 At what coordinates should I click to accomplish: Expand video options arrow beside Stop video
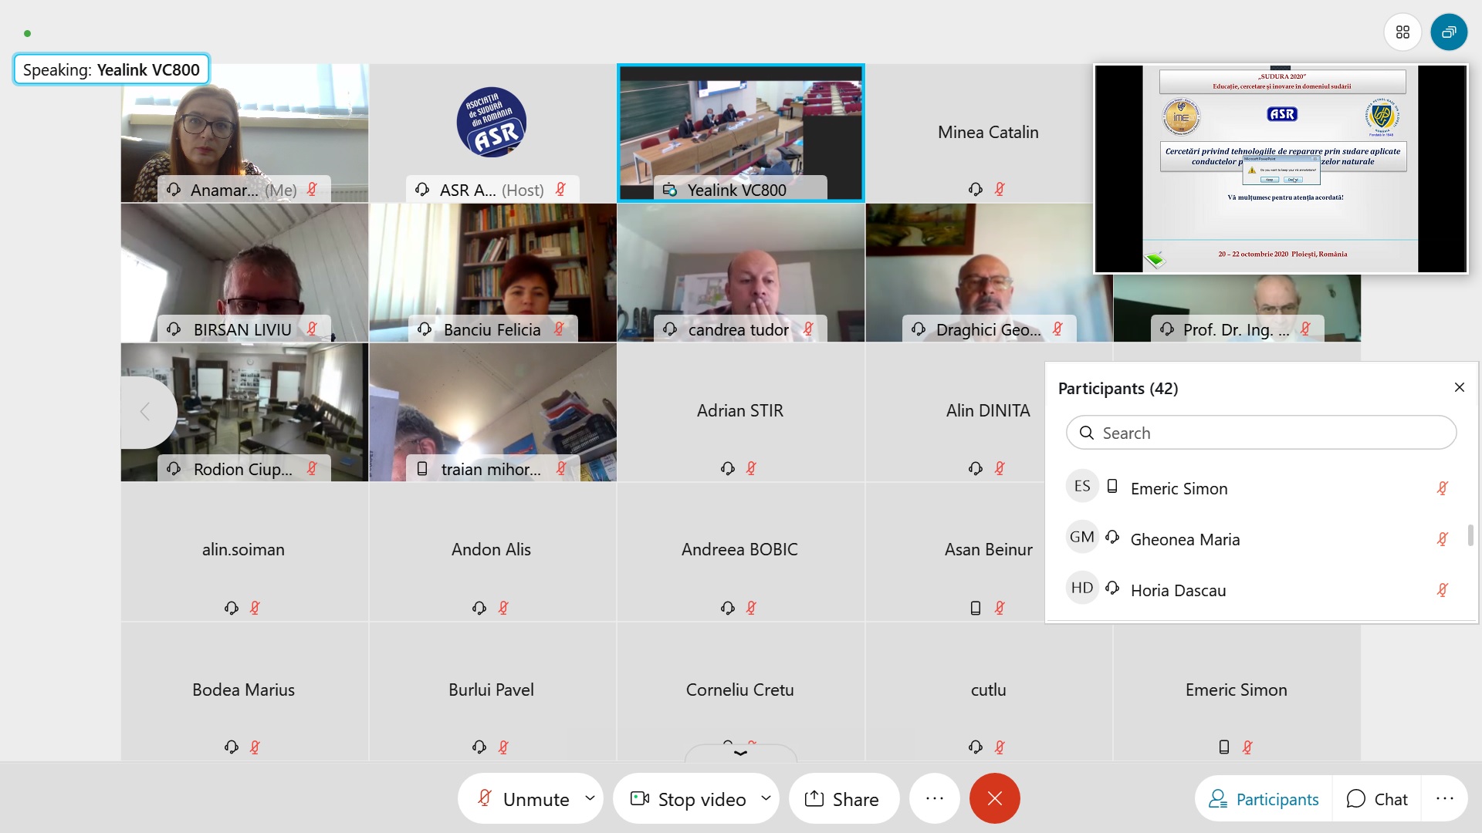coord(766,798)
